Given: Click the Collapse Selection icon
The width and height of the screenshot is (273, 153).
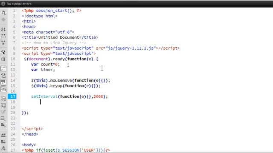Looking at the screenshot, I should [3, 36].
